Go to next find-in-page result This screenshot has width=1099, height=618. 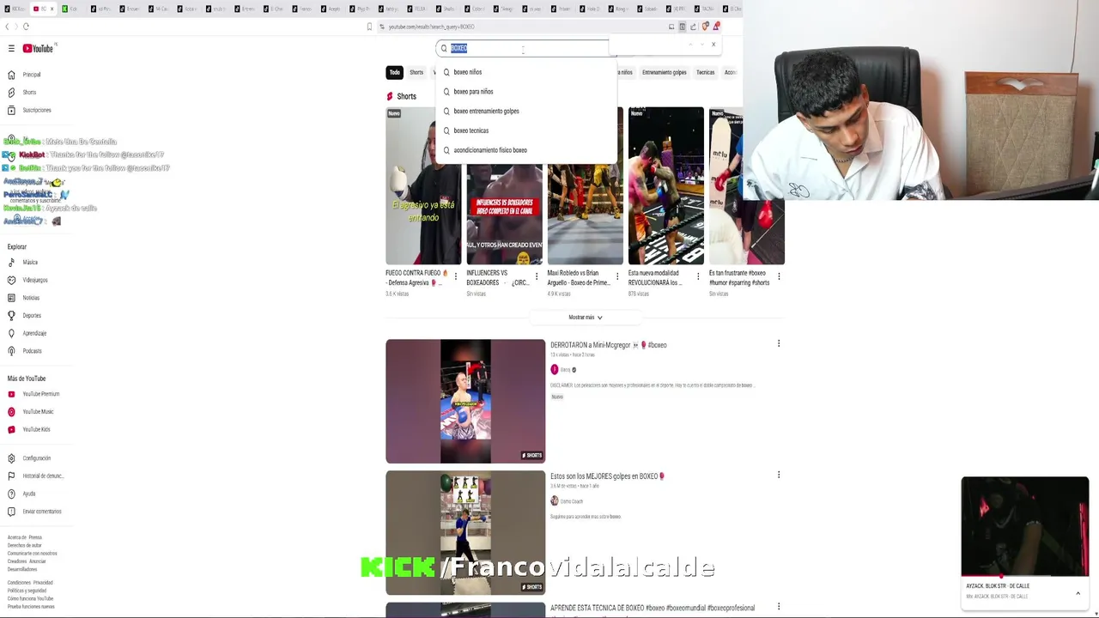point(701,45)
